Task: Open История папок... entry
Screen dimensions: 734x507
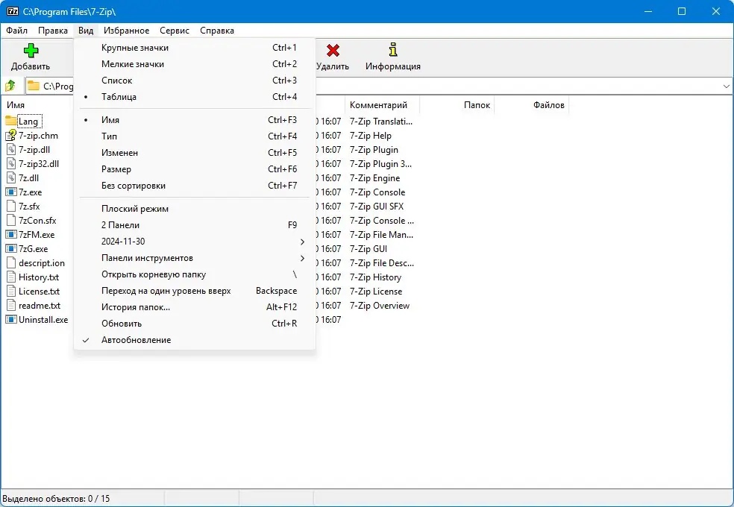Action: [x=194, y=307]
